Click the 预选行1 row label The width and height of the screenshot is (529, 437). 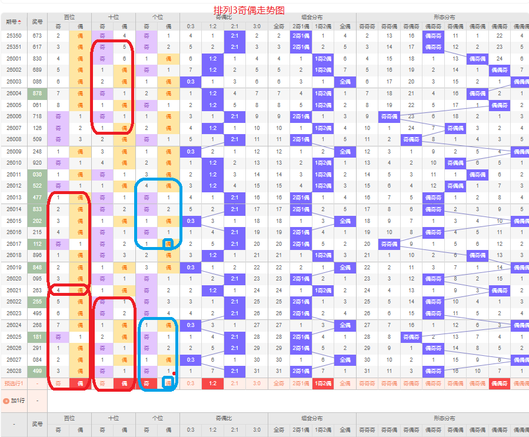pos(14,383)
